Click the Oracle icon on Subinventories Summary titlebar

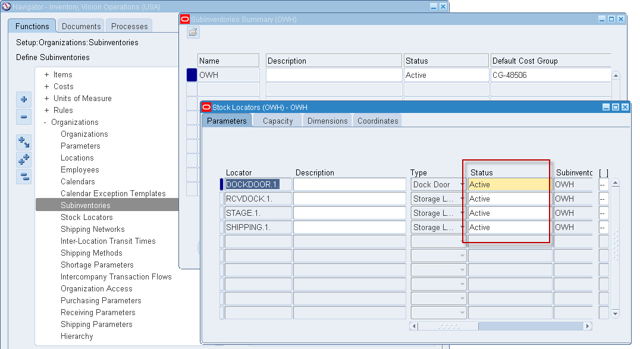185,18
